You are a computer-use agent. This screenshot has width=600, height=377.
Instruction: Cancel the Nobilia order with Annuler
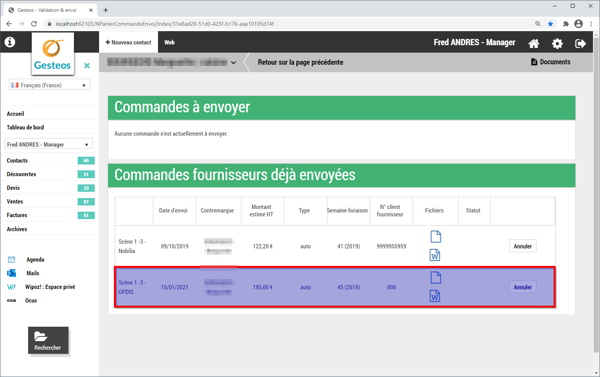point(522,246)
